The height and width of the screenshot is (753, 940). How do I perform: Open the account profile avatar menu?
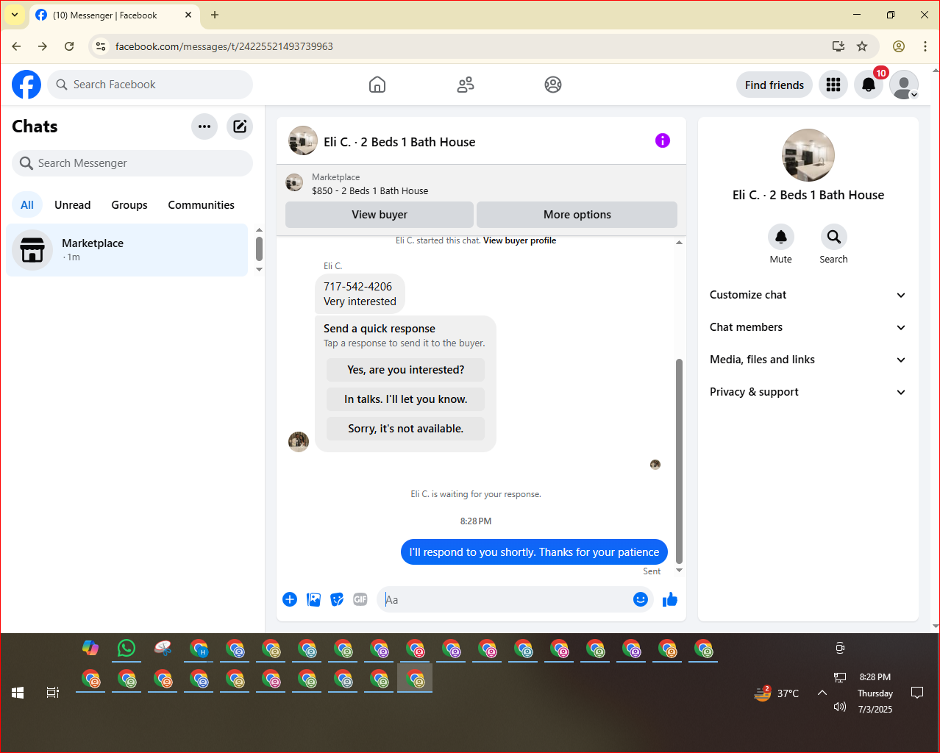point(904,85)
